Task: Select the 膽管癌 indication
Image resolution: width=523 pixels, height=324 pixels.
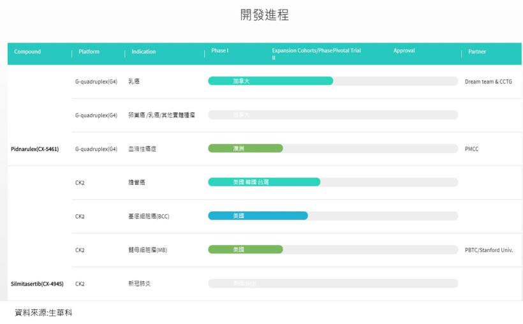Action: click(136, 182)
